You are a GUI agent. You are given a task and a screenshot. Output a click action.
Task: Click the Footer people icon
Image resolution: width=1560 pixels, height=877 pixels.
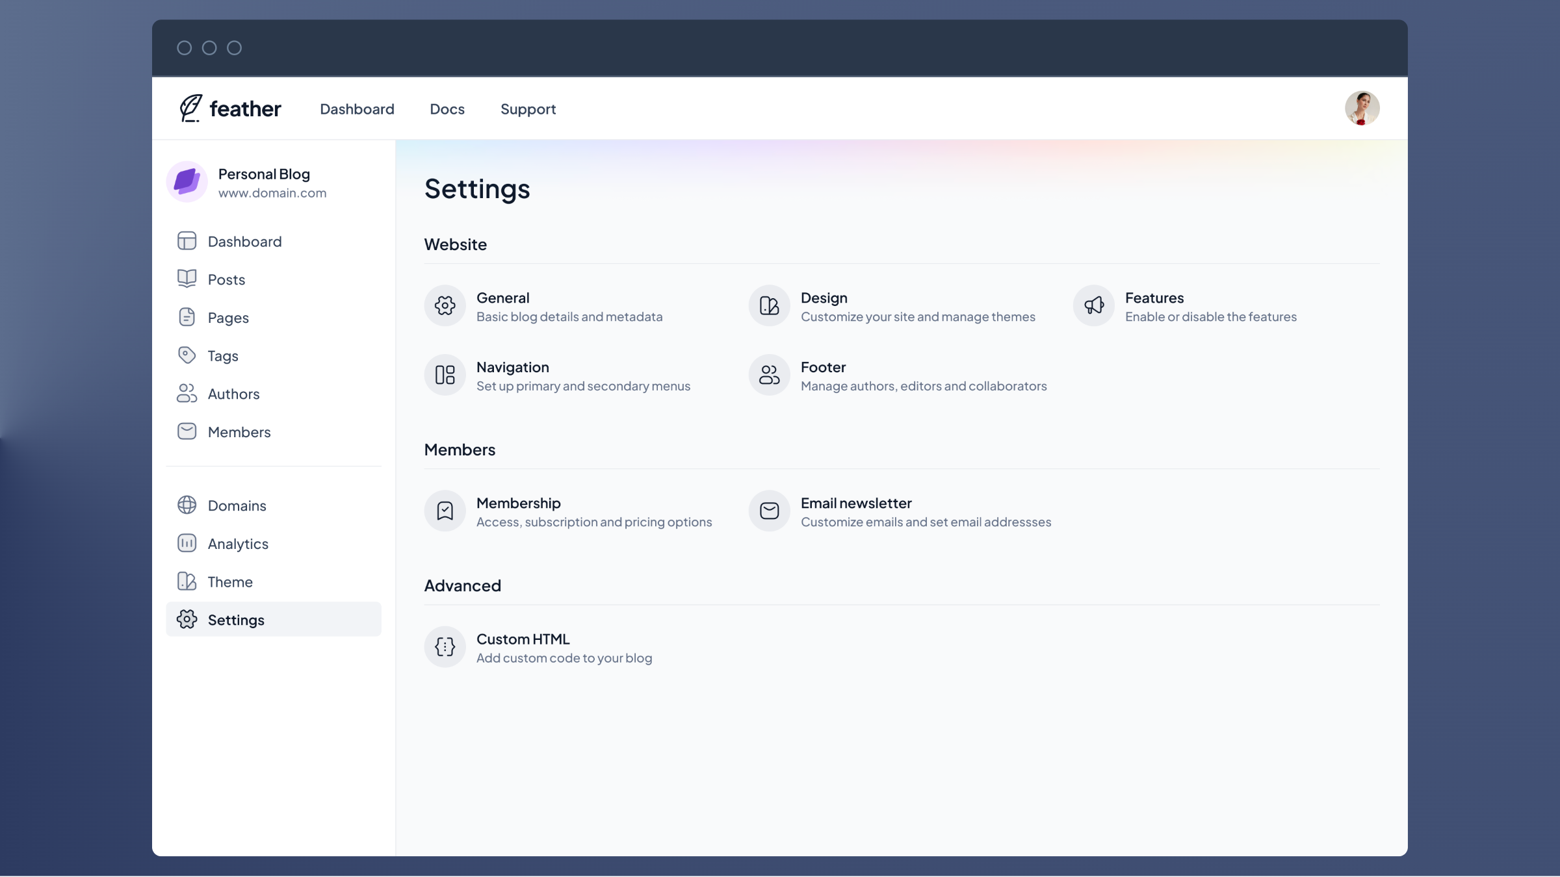769,375
